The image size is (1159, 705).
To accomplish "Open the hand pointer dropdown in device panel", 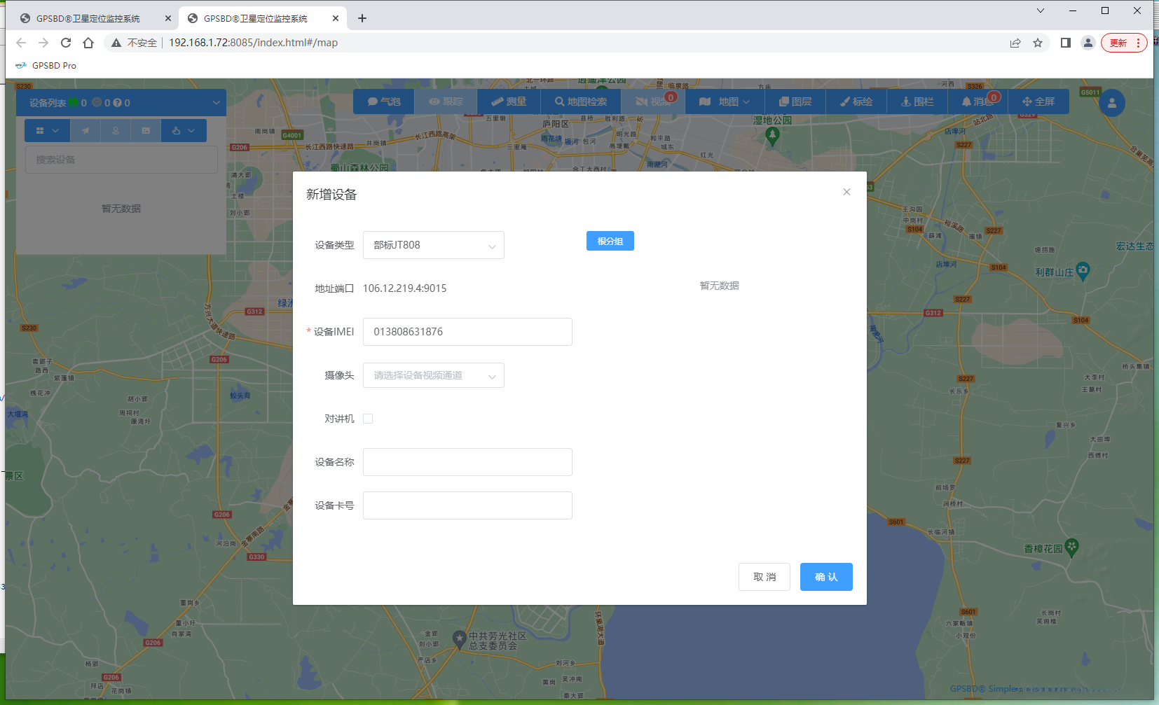I will 184,131.
